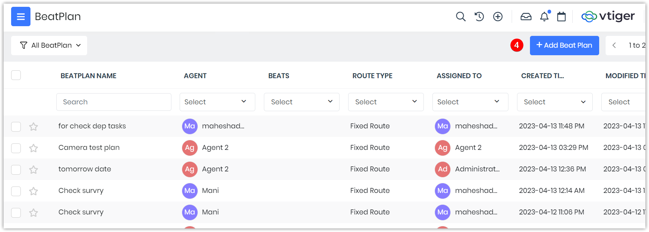Click the vtiger logo
Viewport: 649px width, 232px height.
click(608, 16)
